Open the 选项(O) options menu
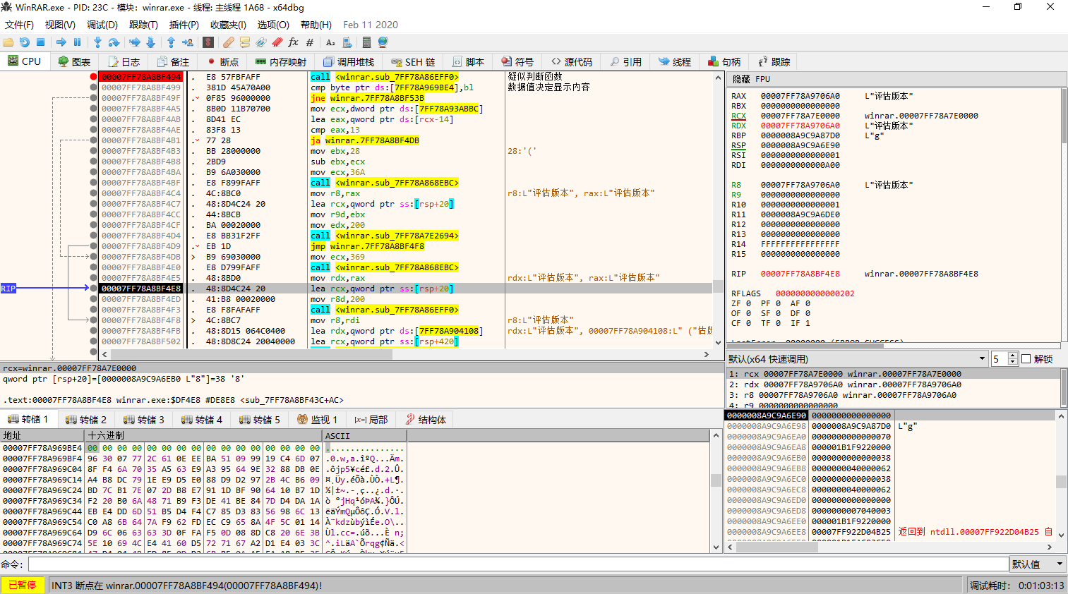The image size is (1068, 594). coord(273,25)
